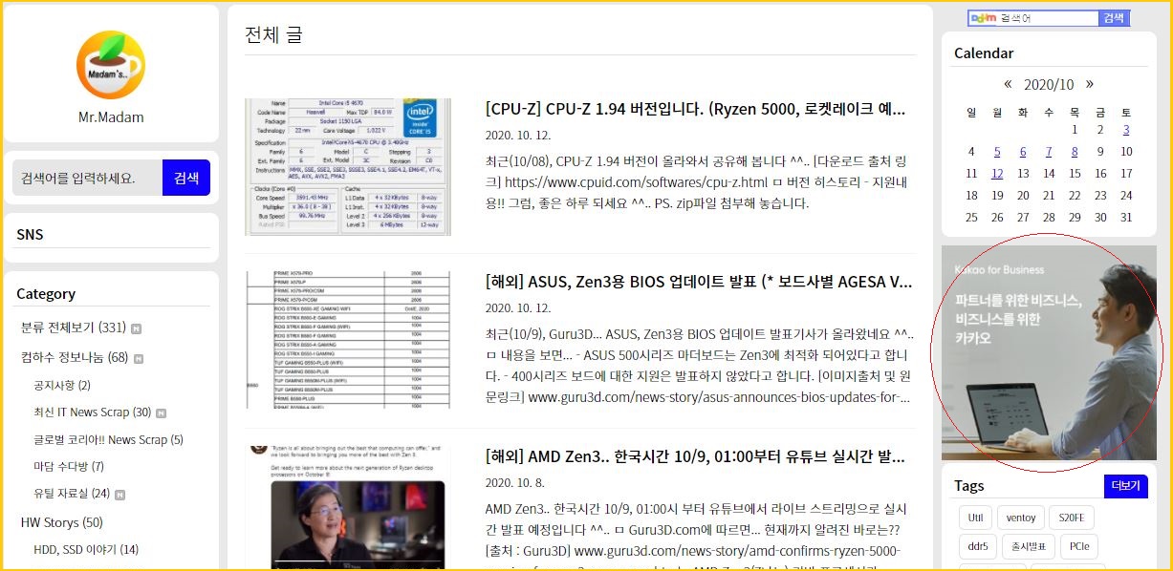Click the 2020/10 calendar month label
Viewport: 1173px width, 571px height.
tap(1049, 84)
